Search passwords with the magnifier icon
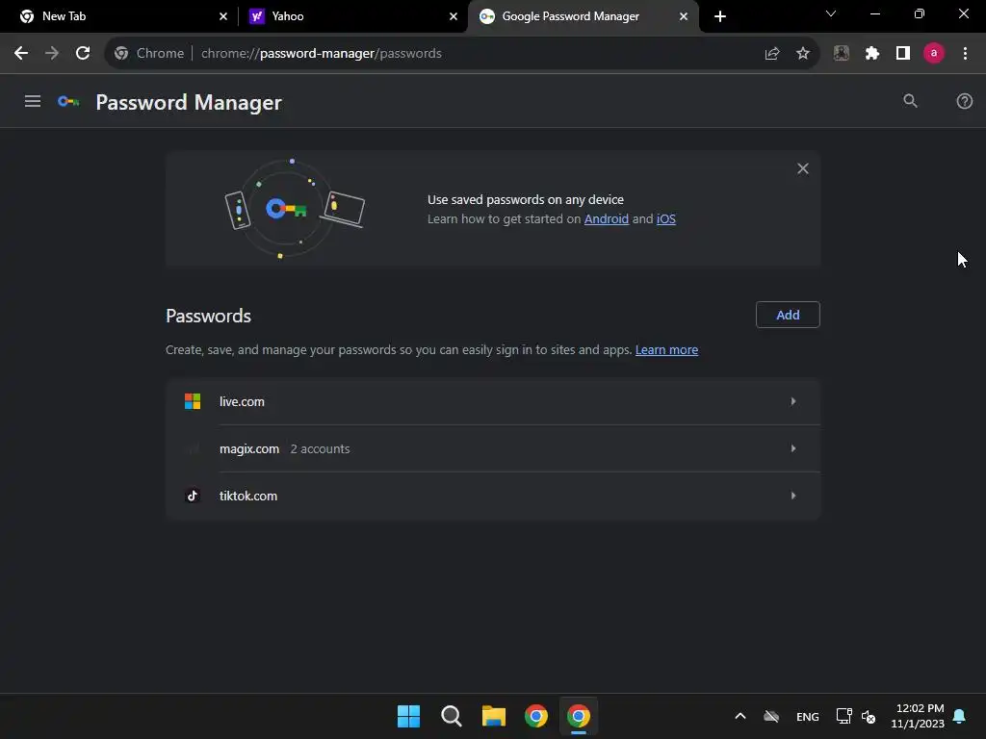This screenshot has width=986, height=739. 910,101
